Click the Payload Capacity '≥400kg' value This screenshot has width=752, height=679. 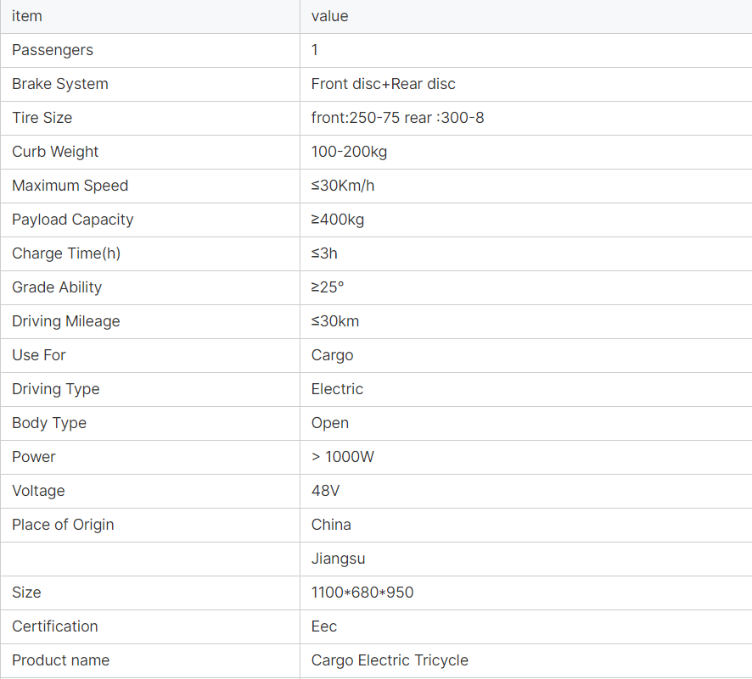pos(337,220)
